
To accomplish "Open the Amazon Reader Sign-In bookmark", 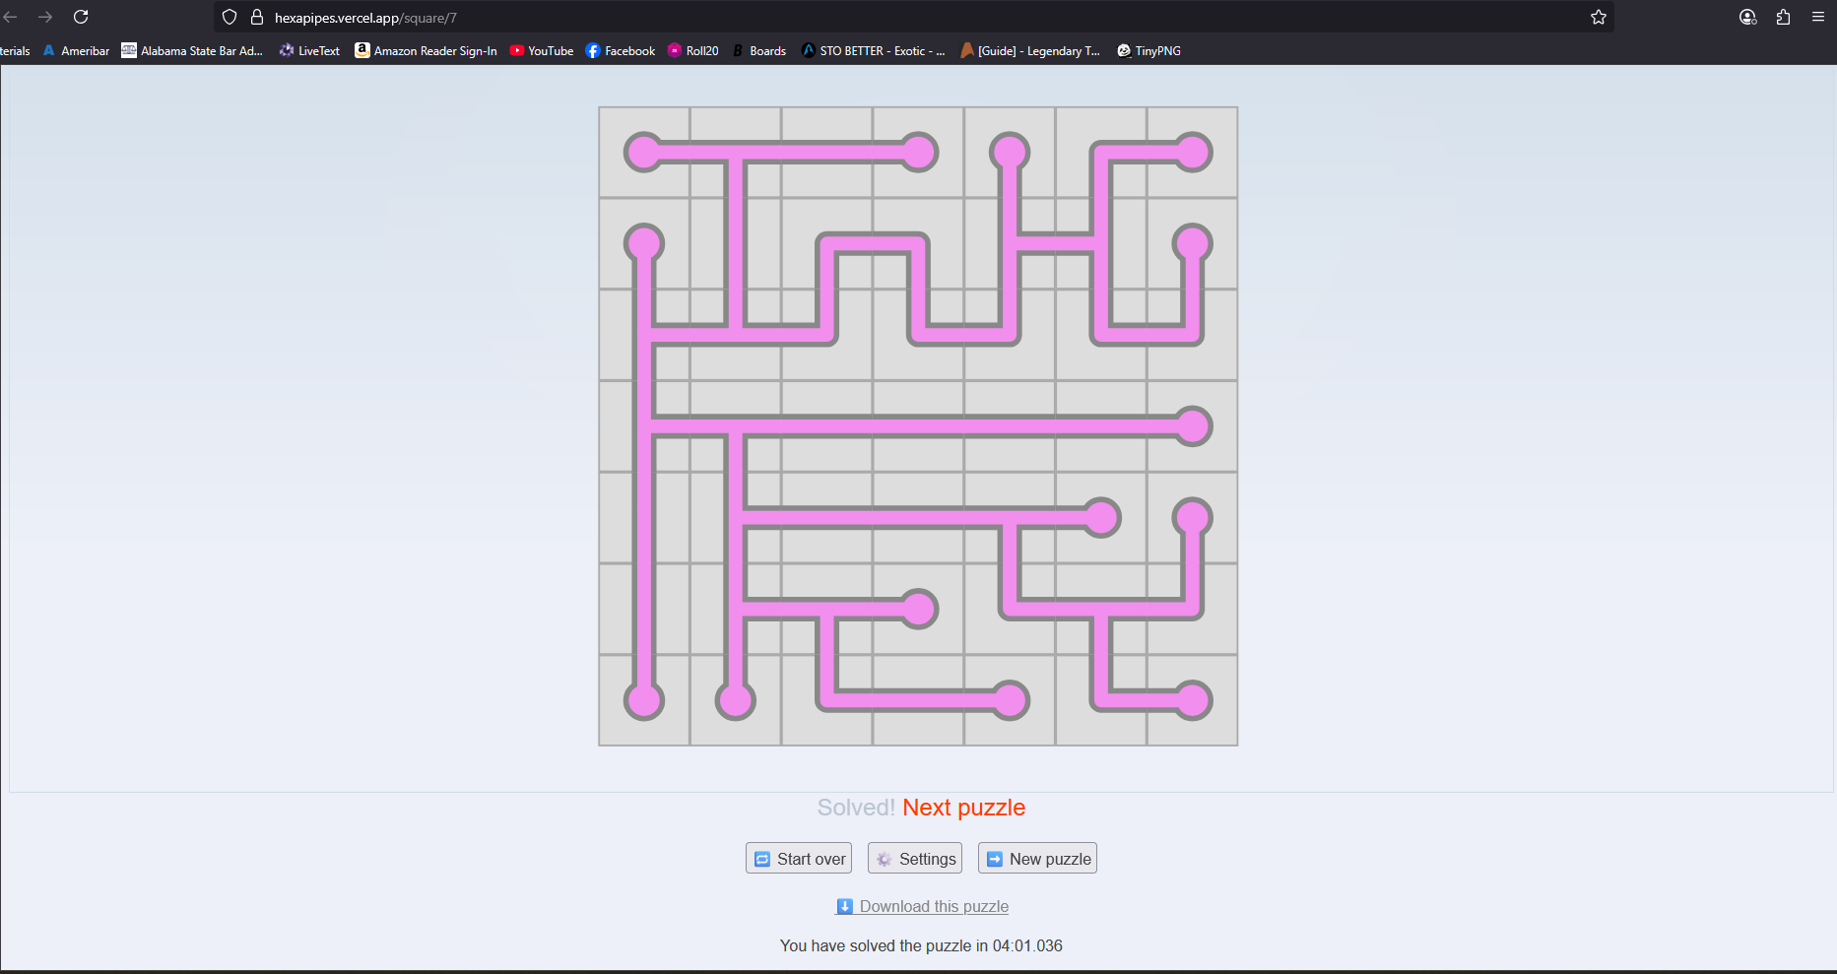I will (426, 50).
